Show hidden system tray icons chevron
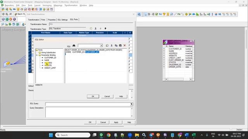 201,135
